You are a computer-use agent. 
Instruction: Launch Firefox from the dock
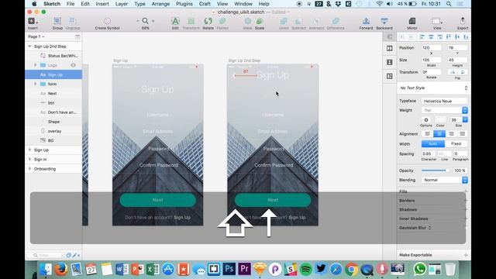point(61,269)
